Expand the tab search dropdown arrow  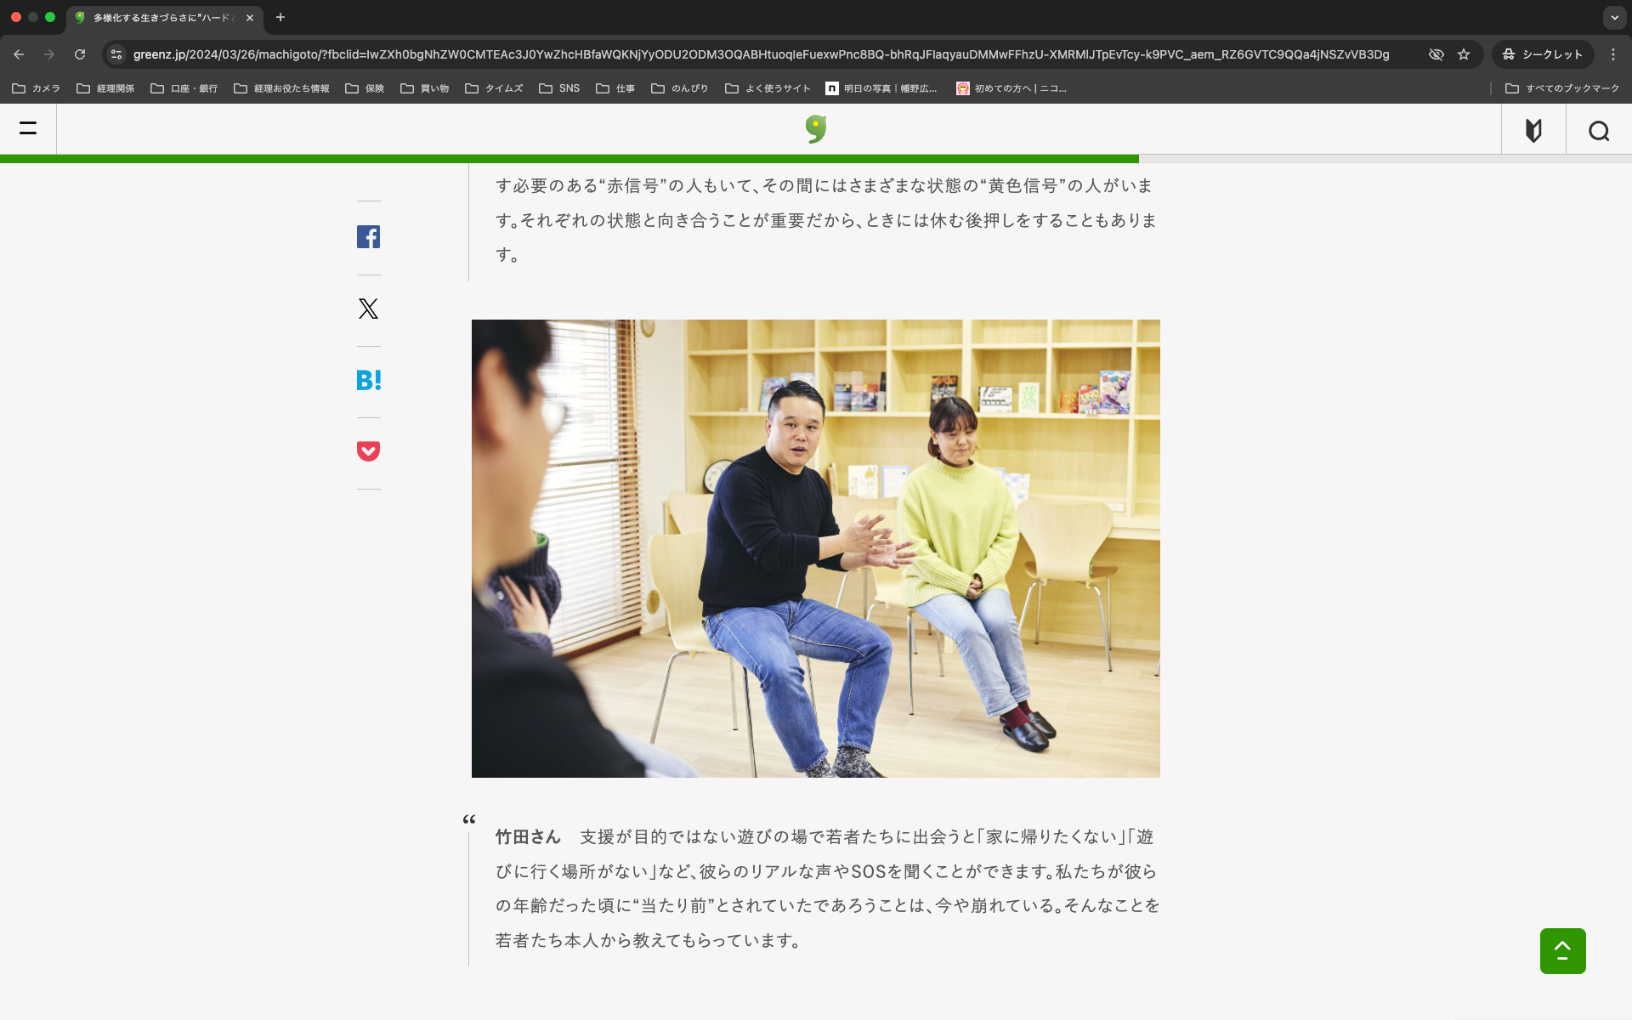click(x=1614, y=17)
